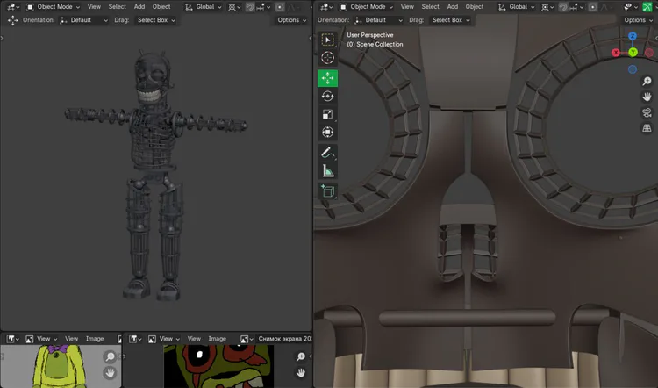Open left viewport Object Mode dropdown
The image size is (658, 388).
tap(53, 7)
